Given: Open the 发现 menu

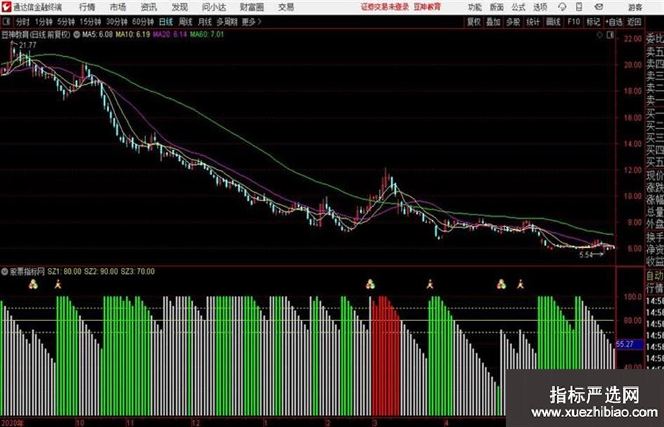Looking at the screenshot, I should (x=180, y=7).
